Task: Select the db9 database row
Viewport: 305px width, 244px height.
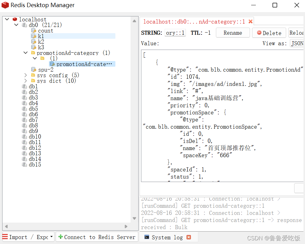Action: 33,131
